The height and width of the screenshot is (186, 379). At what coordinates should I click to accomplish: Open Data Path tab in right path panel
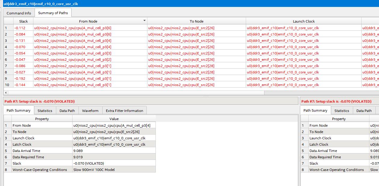point(364,110)
